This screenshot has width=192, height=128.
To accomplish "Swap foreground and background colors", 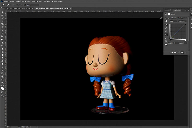I will [3, 86].
